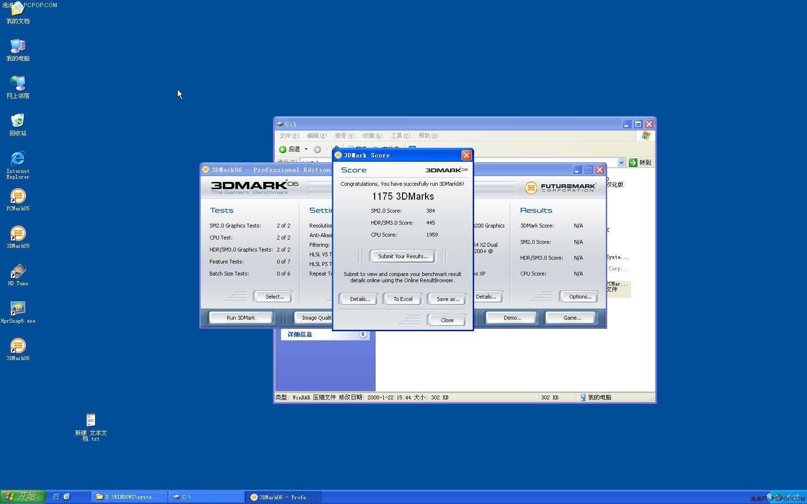The height and width of the screenshot is (504, 807).
Task: Select the 回收站 recycle bin icon
Action: click(18, 120)
